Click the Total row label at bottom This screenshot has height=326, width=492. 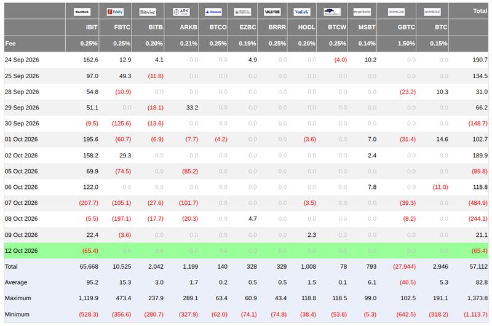(x=11, y=267)
